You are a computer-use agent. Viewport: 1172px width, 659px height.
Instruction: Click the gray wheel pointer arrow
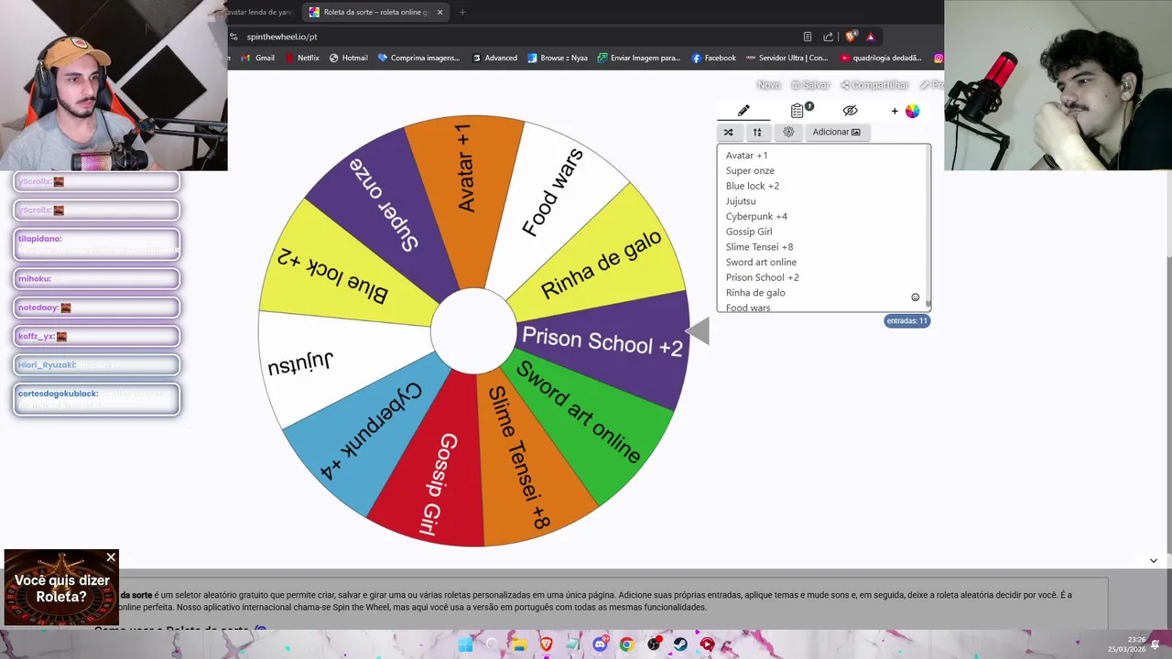pos(698,331)
